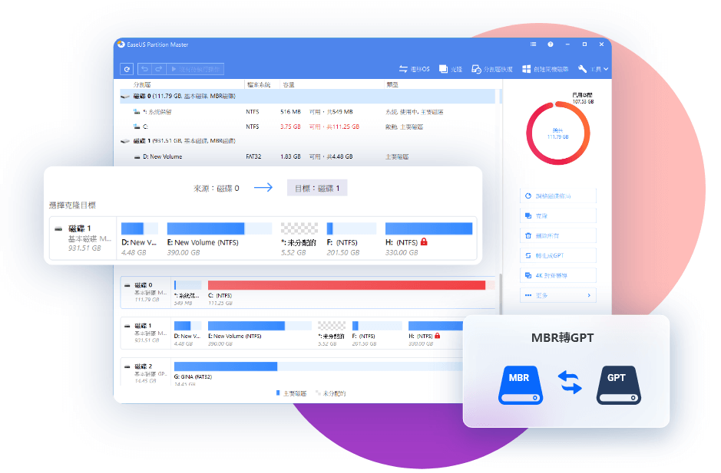Collapse the 磁碟 1 tree row in list
This screenshot has width=721, height=473.
coord(124,141)
